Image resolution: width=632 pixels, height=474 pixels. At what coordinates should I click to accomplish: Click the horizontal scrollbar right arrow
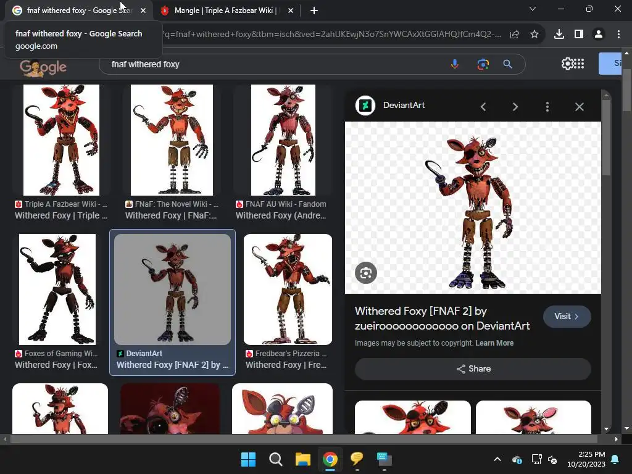click(617, 439)
